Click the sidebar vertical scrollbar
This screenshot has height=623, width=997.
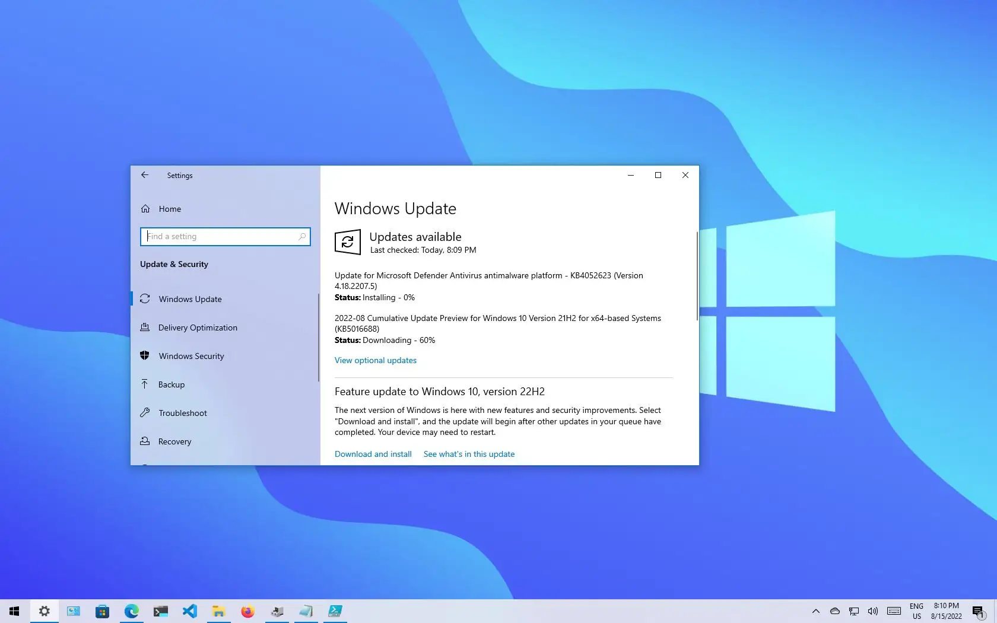click(x=319, y=338)
